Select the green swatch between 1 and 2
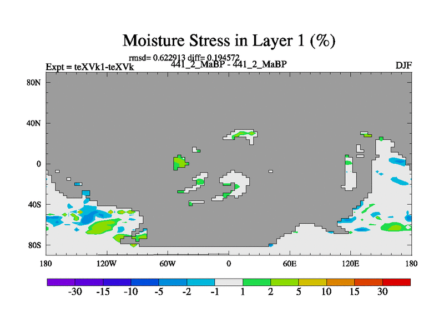 click(256, 282)
